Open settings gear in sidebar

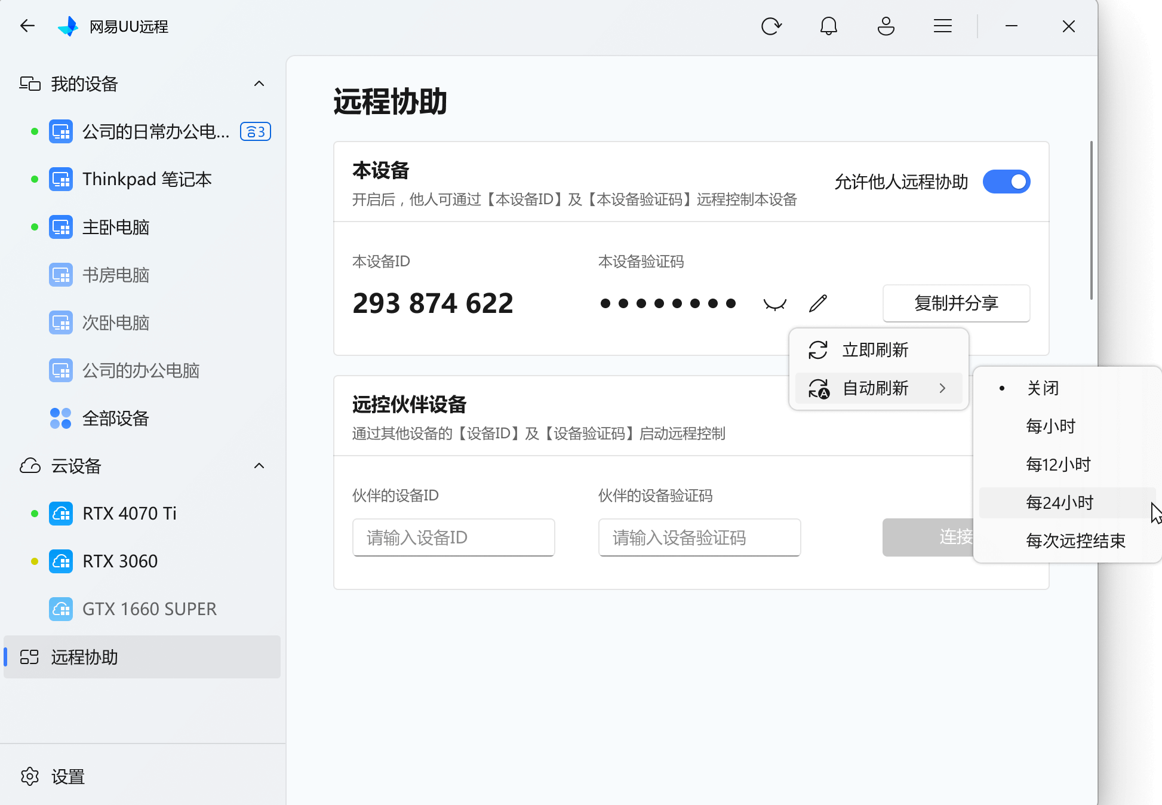point(30,776)
